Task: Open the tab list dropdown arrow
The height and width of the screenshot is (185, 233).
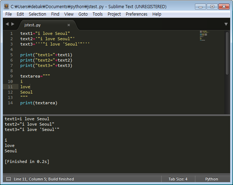Action: point(226,24)
